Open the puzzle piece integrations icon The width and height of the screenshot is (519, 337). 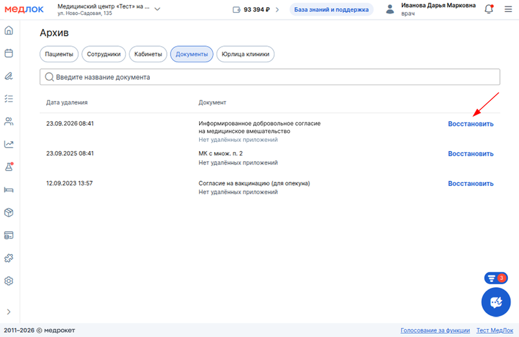pyautogui.click(x=9, y=258)
